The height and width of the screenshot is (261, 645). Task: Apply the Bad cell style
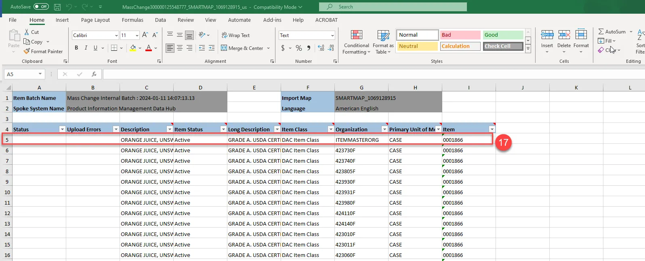460,35
